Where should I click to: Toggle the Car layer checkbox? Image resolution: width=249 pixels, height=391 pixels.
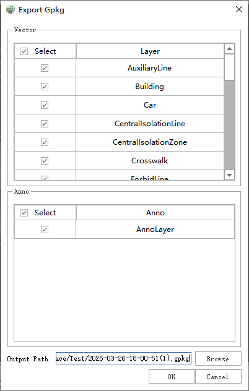[x=45, y=105]
